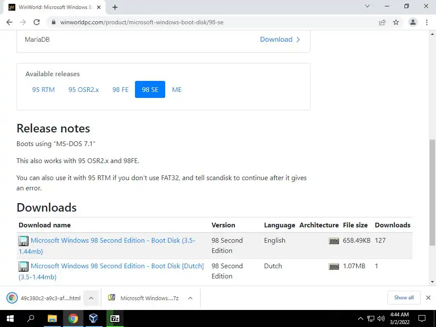Click the browser forward arrow
The image size is (436, 327).
[23, 22]
